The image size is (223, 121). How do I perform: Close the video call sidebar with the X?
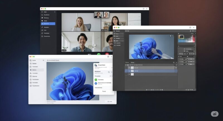tap(55, 12)
